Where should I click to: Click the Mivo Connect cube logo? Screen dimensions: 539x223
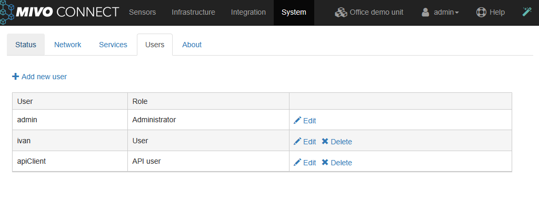point(7,12)
